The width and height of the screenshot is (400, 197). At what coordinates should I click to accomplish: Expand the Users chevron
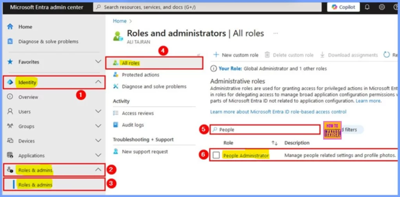pyautogui.click(x=98, y=111)
